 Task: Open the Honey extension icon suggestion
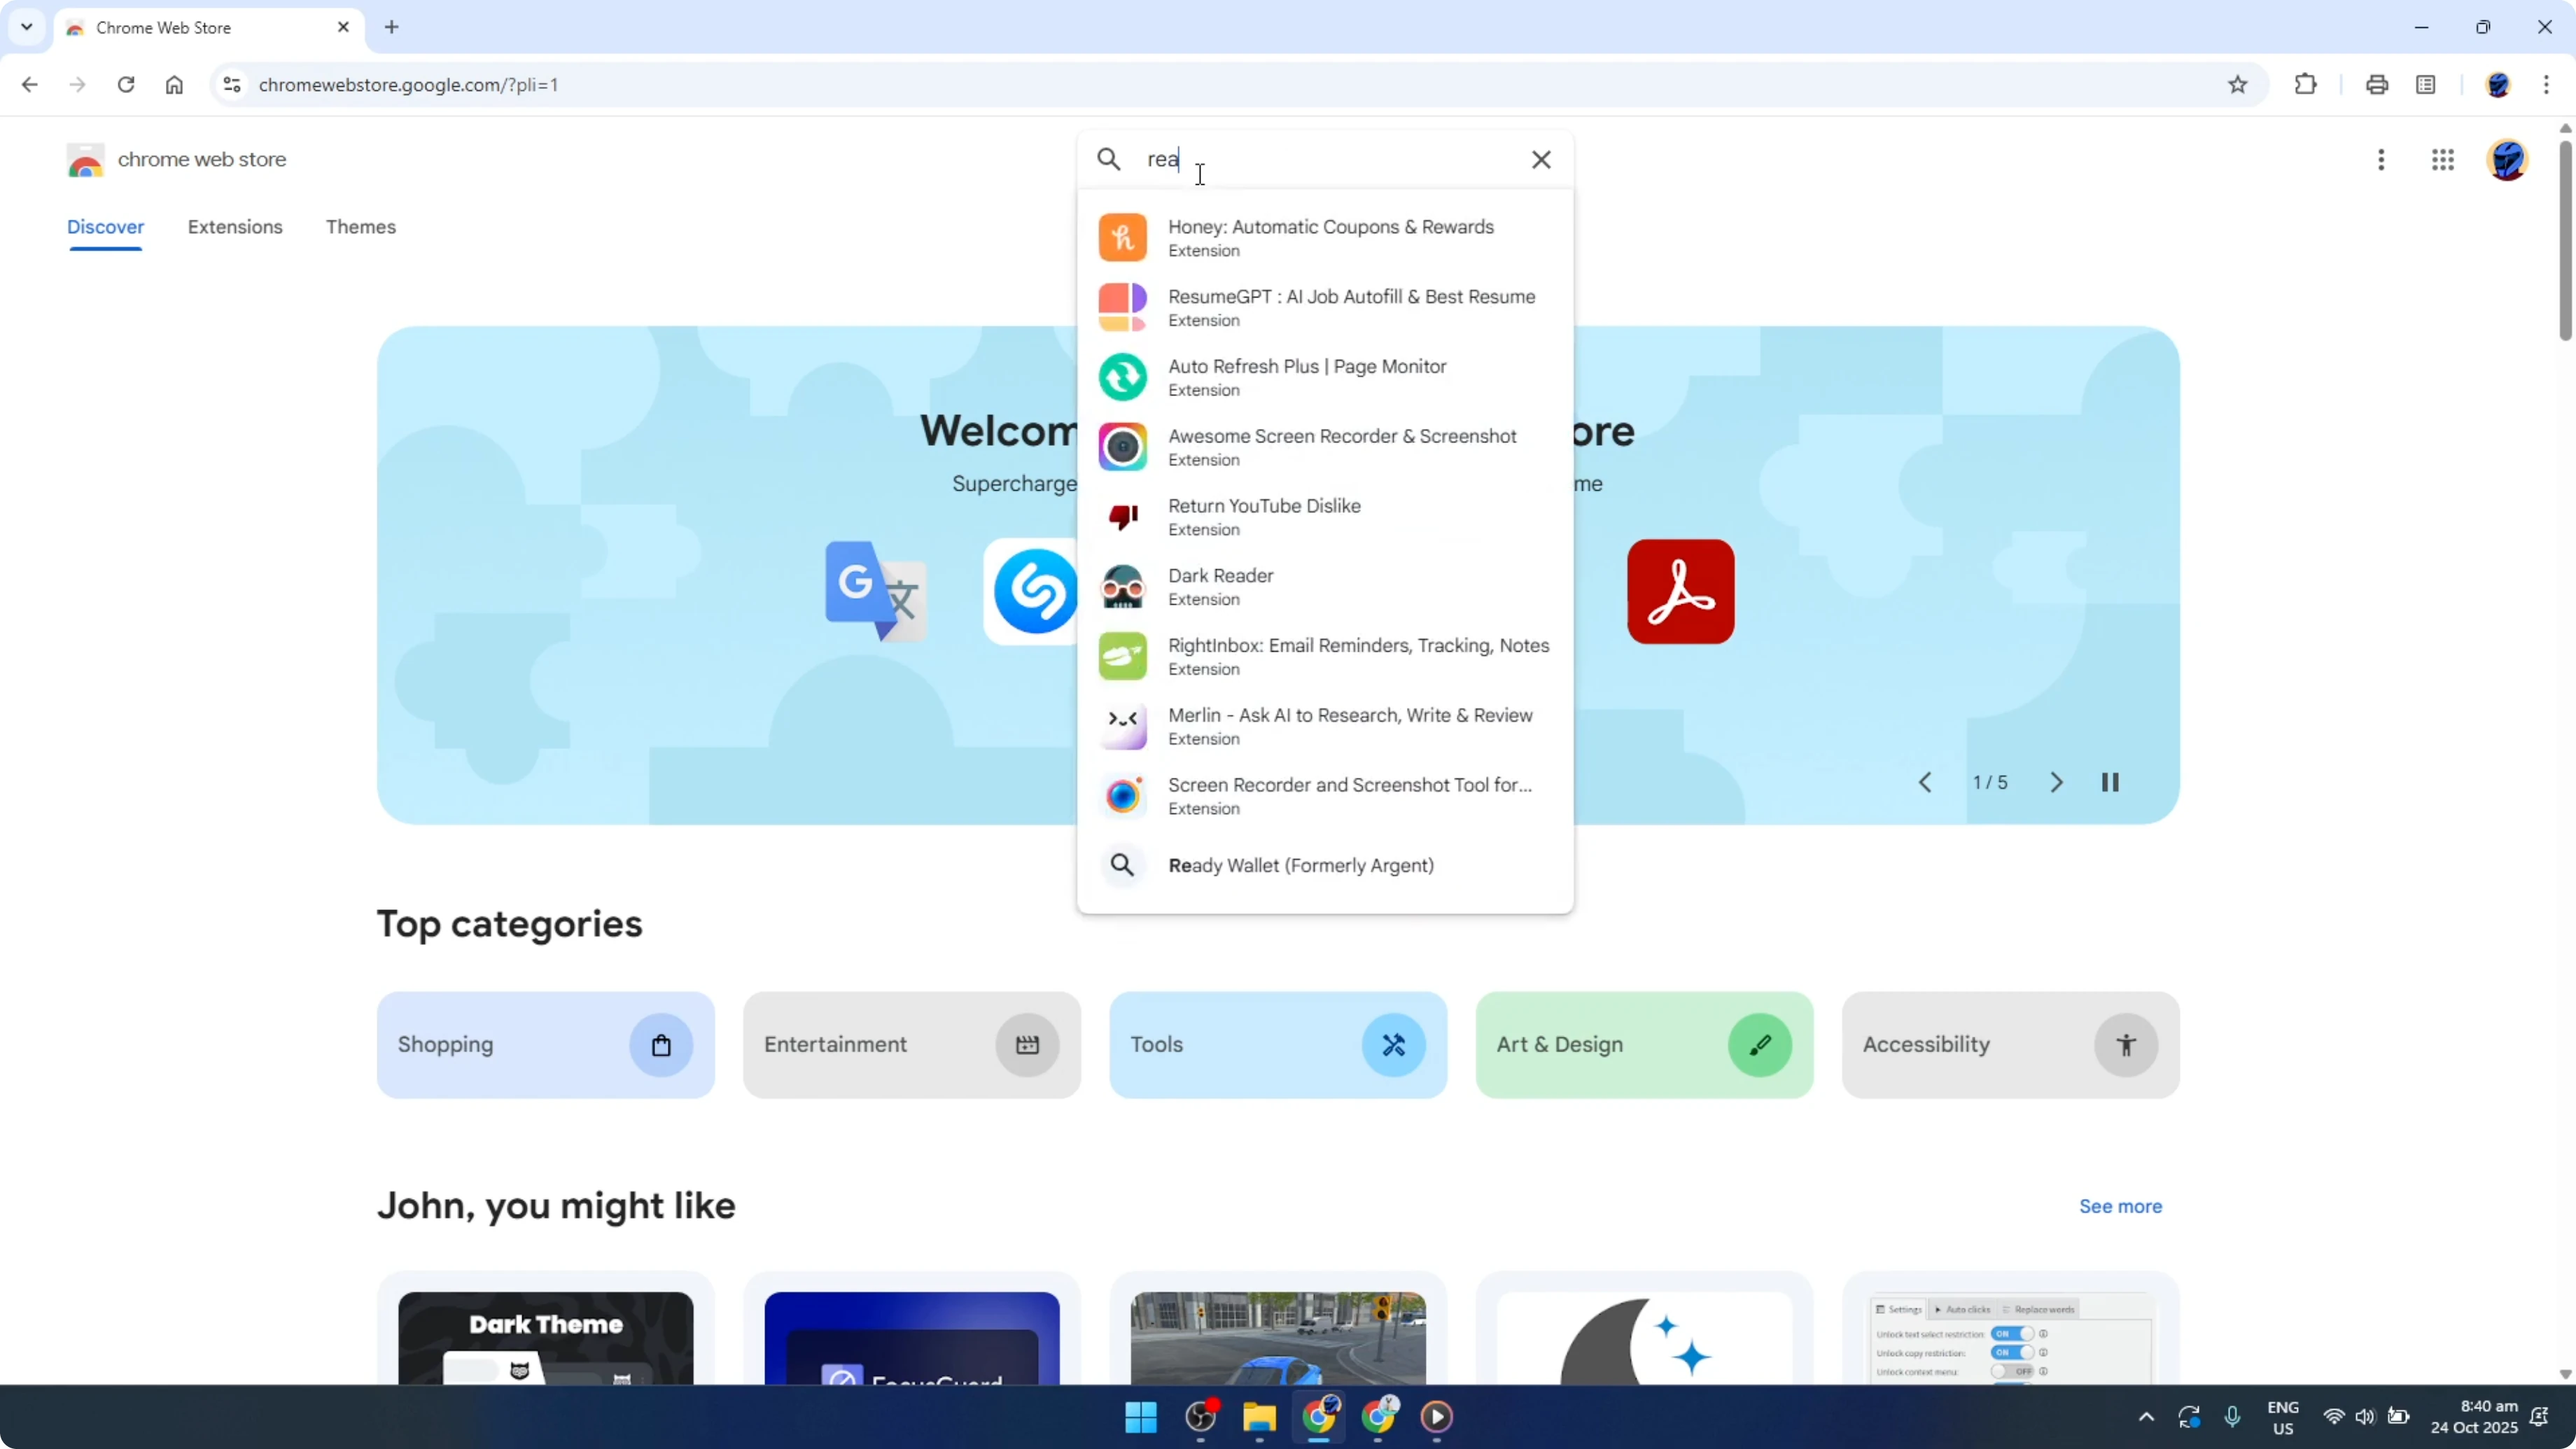point(1122,237)
